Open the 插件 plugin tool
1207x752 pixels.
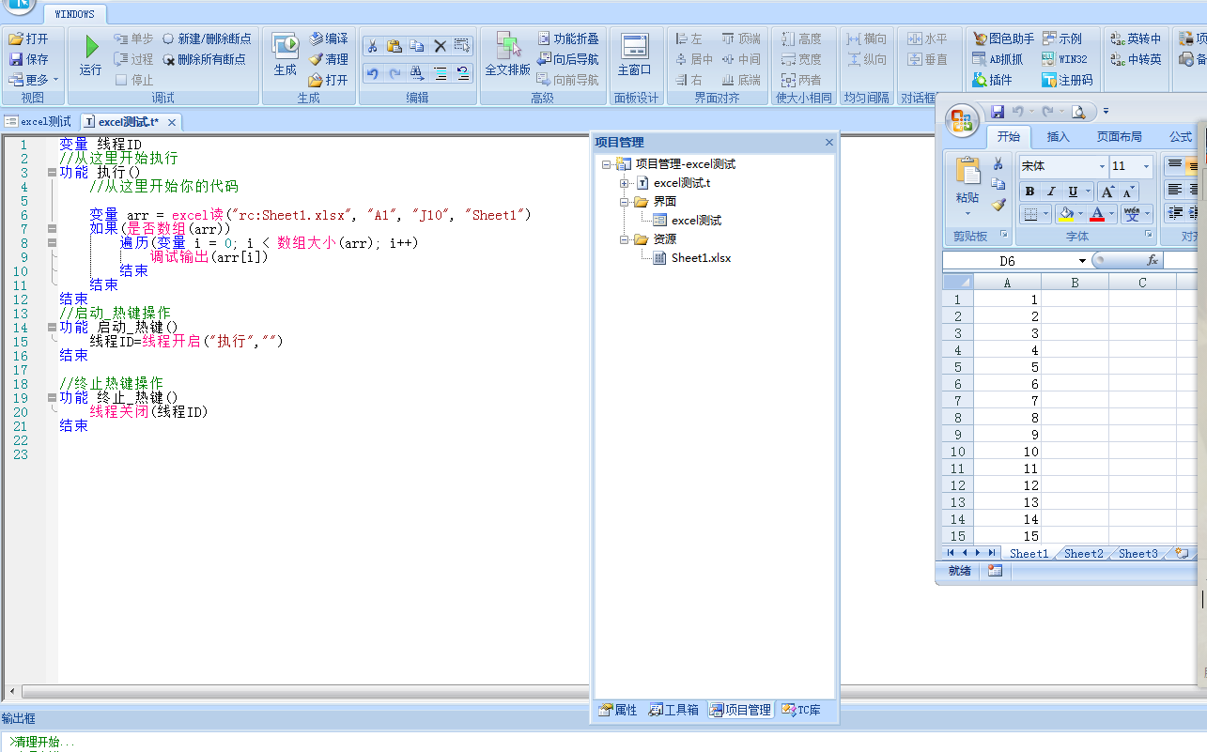(993, 80)
